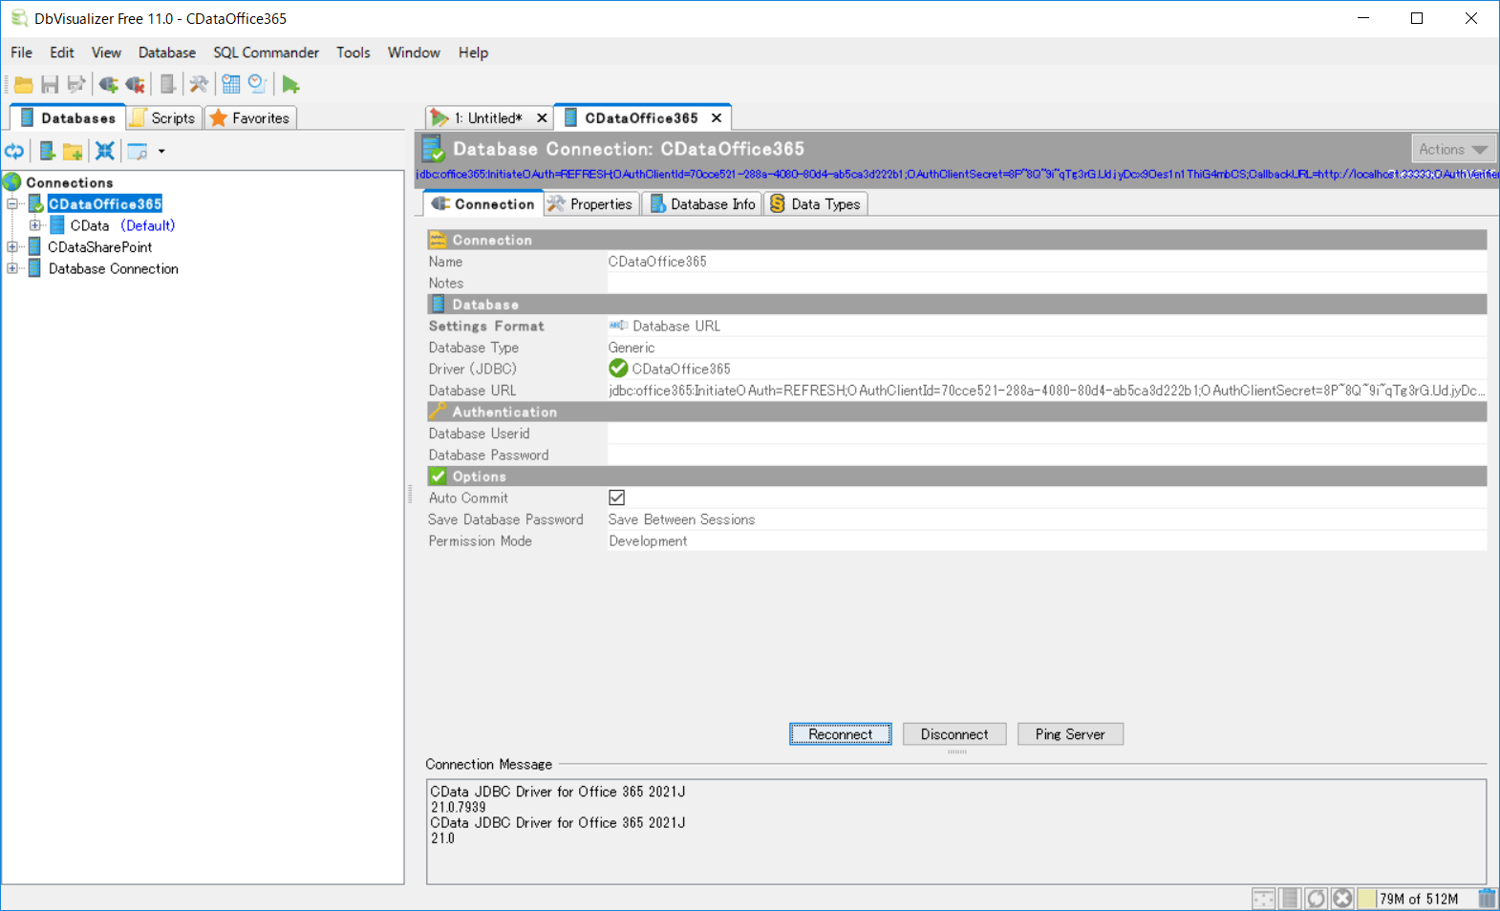Select CDataOffice365 in connections tree
The image size is (1500, 911).
pyautogui.click(x=105, y=203)
